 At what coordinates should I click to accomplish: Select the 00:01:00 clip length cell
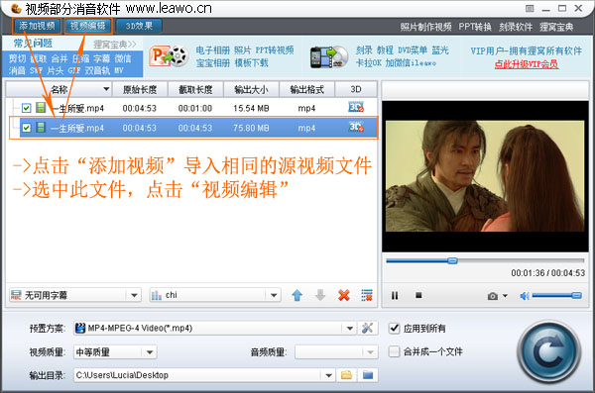point(195,108)
